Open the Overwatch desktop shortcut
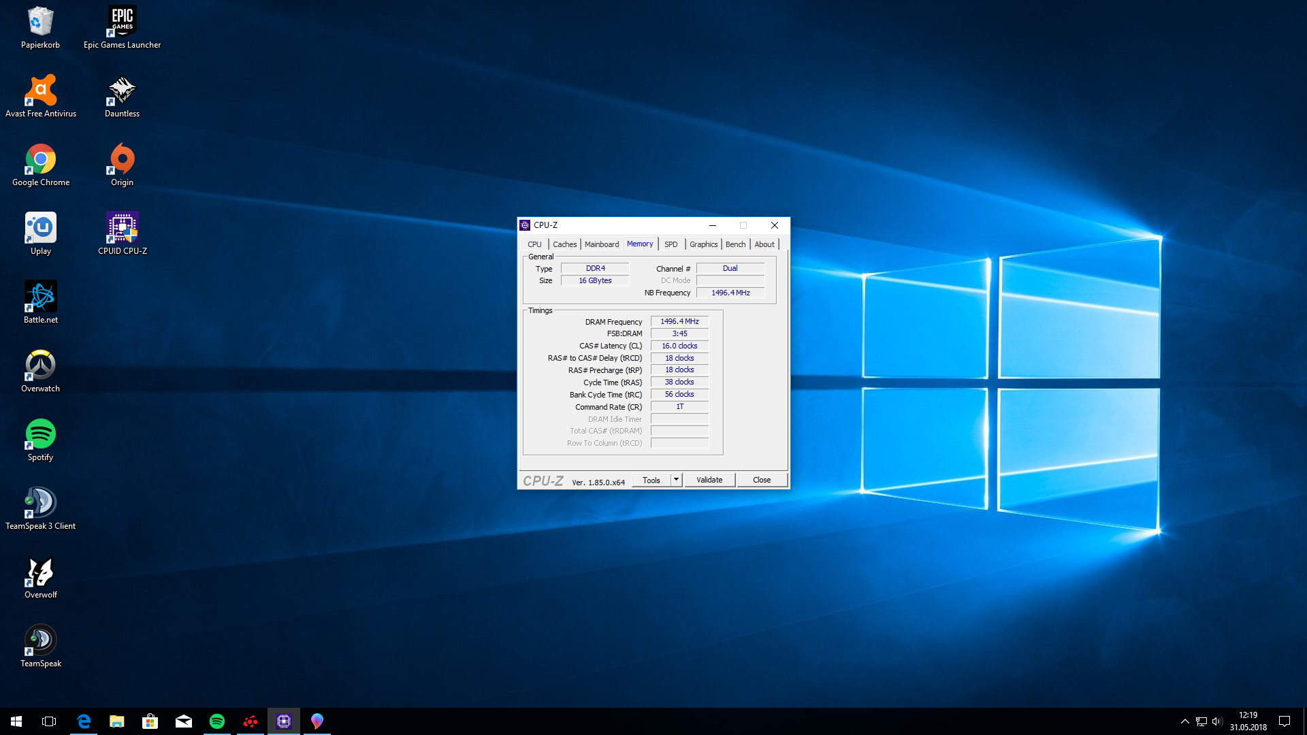 [x=40, y=366]
